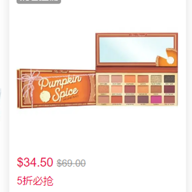This screenshot has height=192, width=192.
Task: Click the crossed-out $69.00 original price
Action: (71, 163)
